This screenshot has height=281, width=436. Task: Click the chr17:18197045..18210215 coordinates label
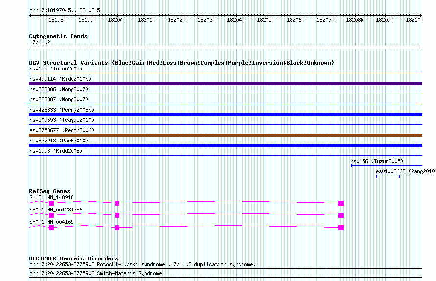pos(65,10)
